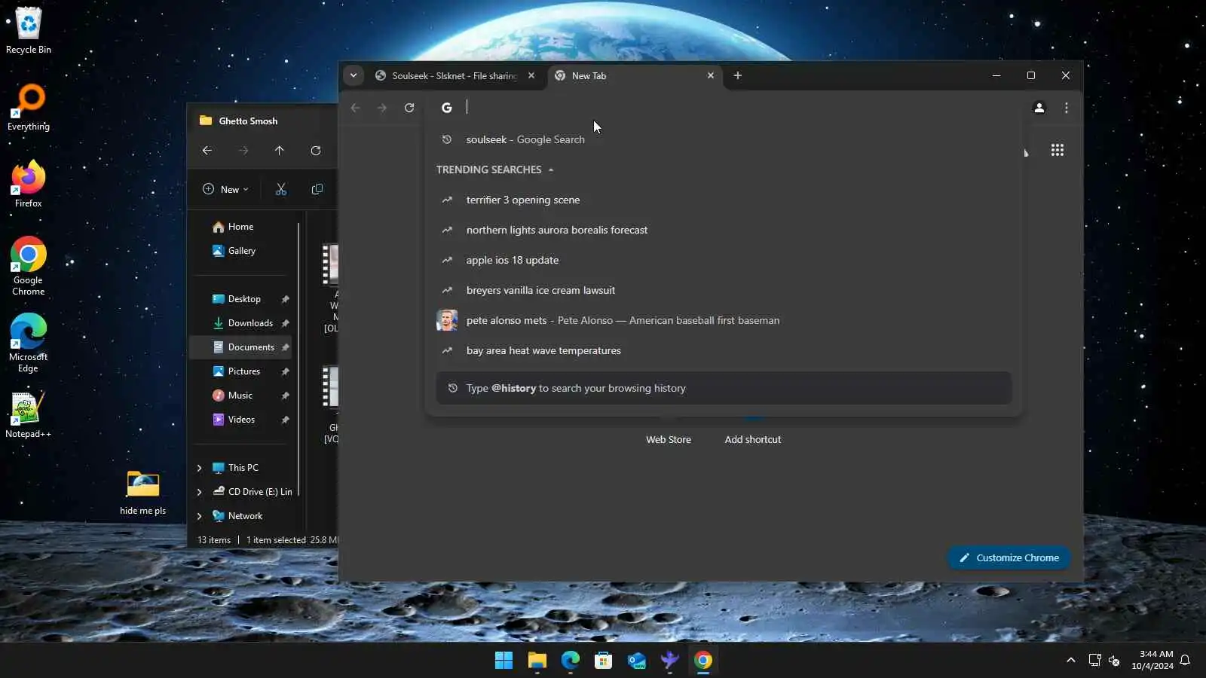Open Downloads in File Explorer sidebar

coord(241,323)
